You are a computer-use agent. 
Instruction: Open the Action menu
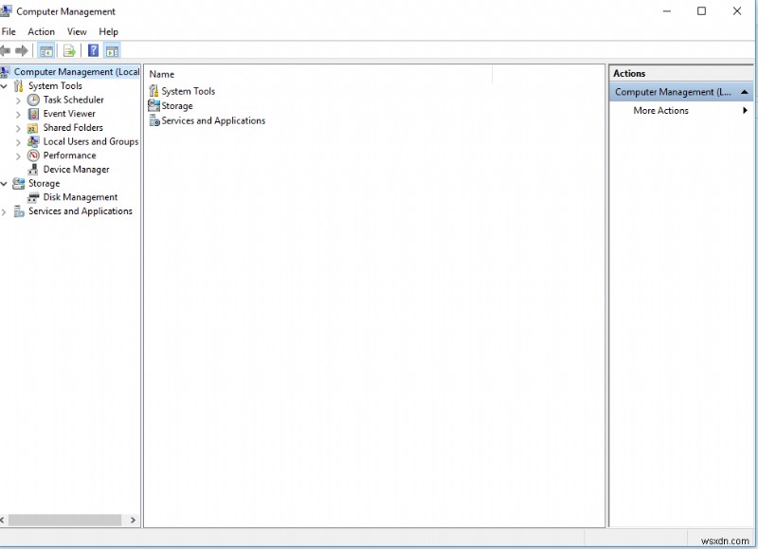tap(41, 31)
